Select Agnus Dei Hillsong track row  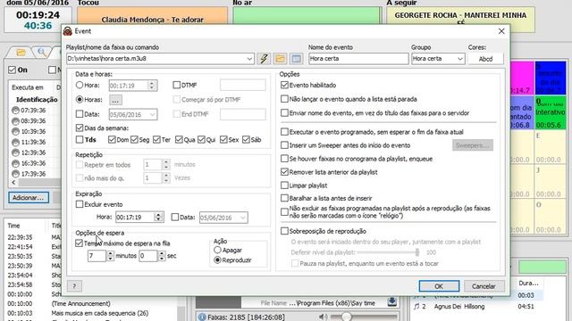coord(478,307)
